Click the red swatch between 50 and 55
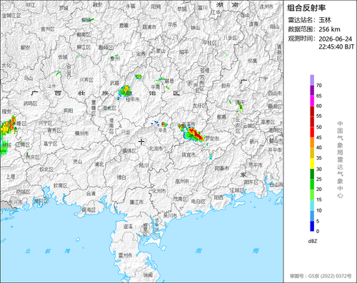Viewport: 357px width, 283px height. 312,122
